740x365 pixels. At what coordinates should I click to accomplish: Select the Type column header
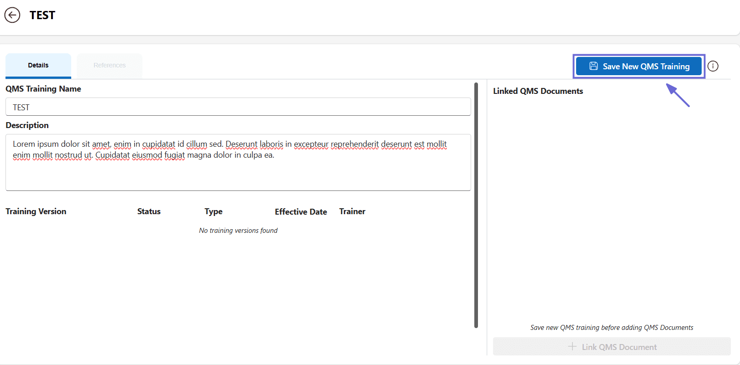[214, 211]
